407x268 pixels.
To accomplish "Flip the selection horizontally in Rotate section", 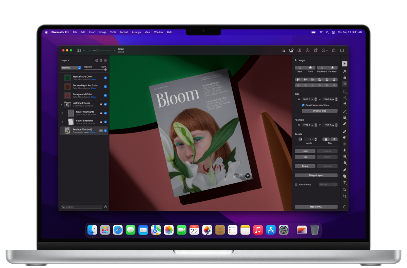I will pyautogui.click(x=333, y=139).
